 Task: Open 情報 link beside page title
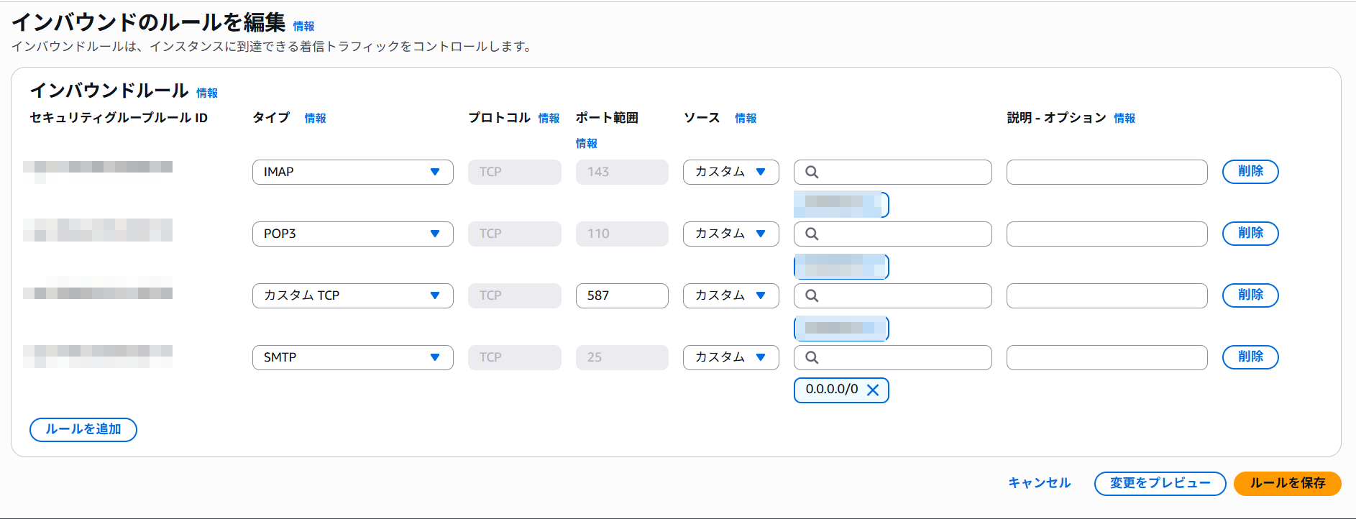click(x=303, y=27)
